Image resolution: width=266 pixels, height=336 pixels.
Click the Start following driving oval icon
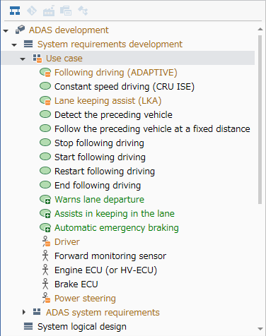tap(45, 157)
